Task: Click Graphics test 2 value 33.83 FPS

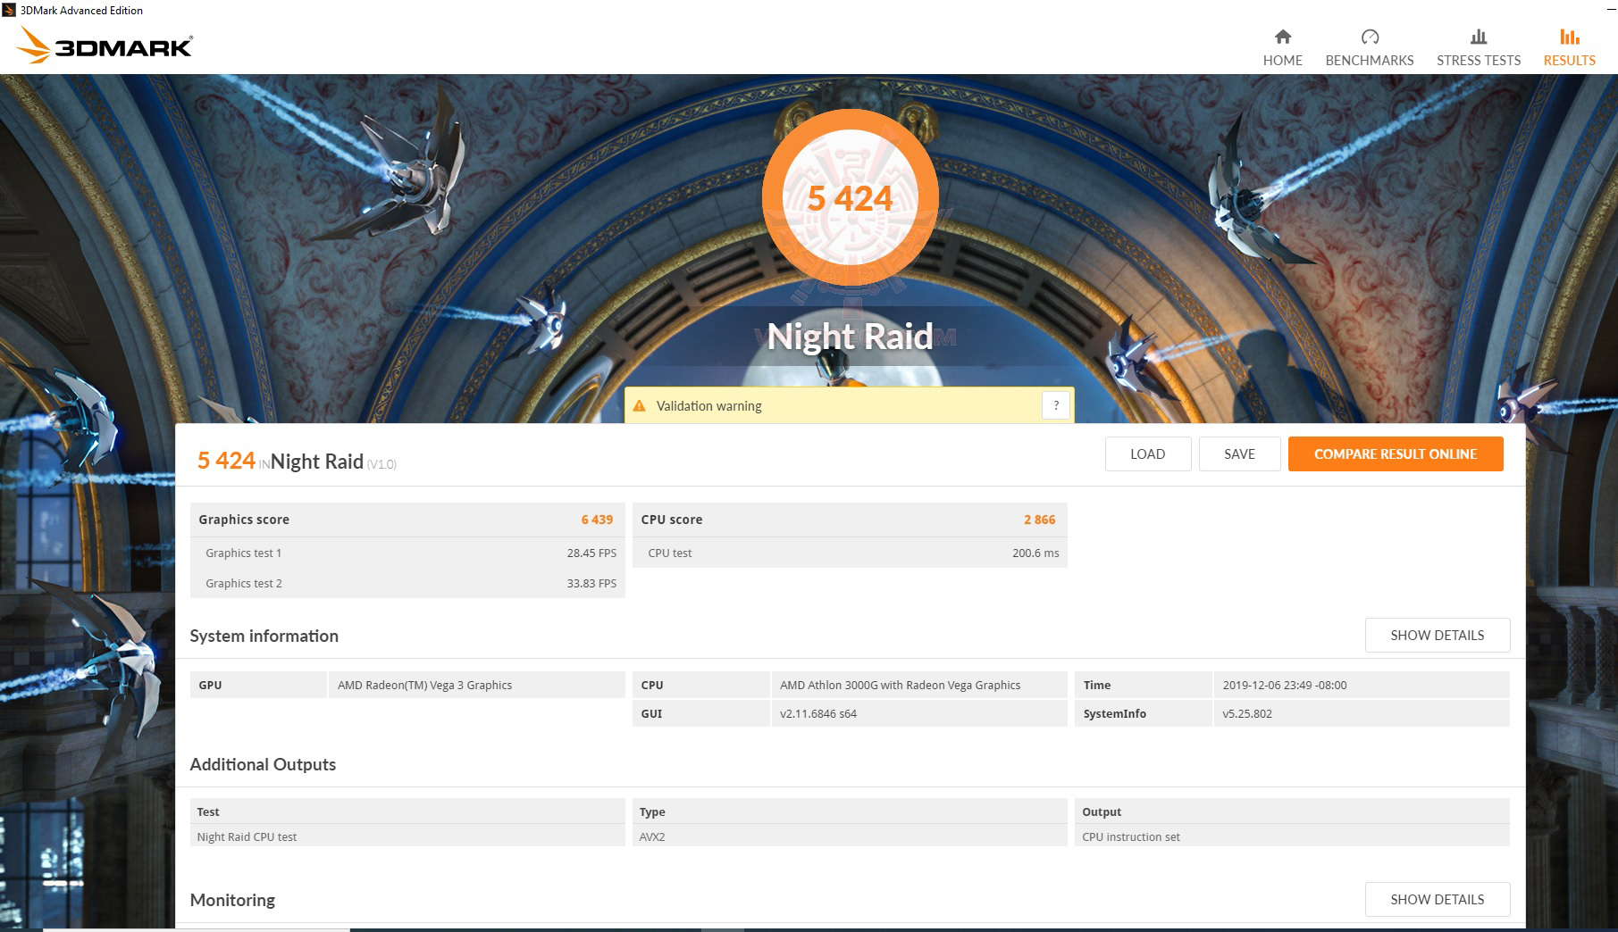Action: click(591, 584)
